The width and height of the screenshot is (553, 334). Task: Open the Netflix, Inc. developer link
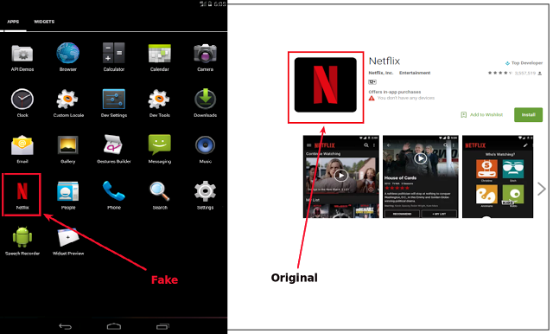coord(380,73)
